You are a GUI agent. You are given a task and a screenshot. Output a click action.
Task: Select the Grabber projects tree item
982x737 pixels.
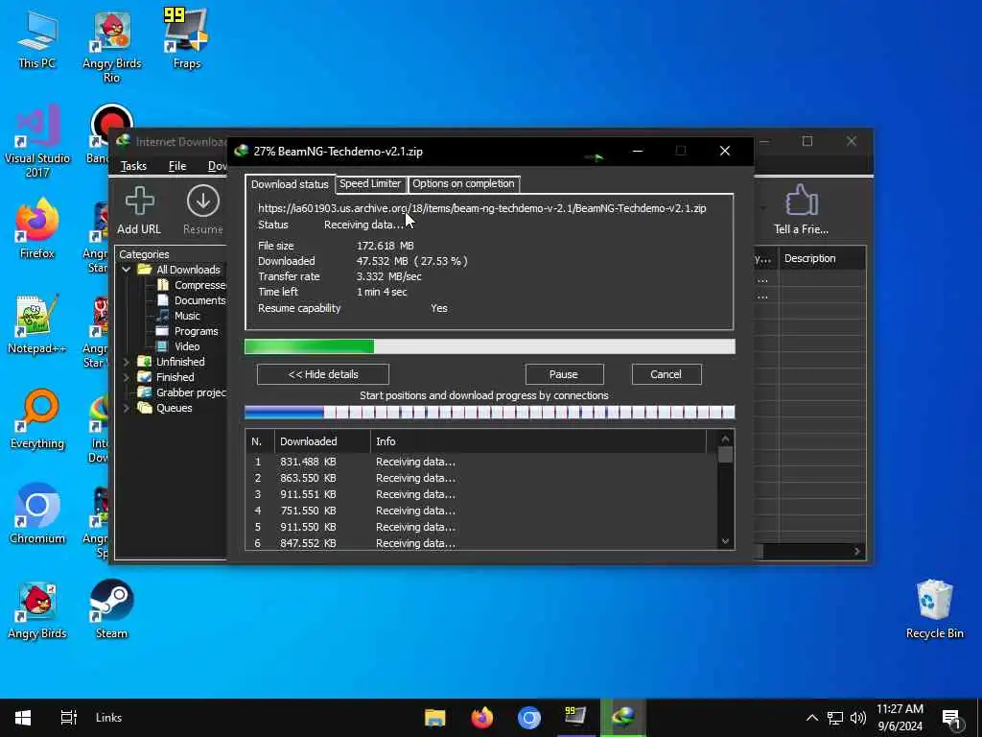click(x=182, y=392)
